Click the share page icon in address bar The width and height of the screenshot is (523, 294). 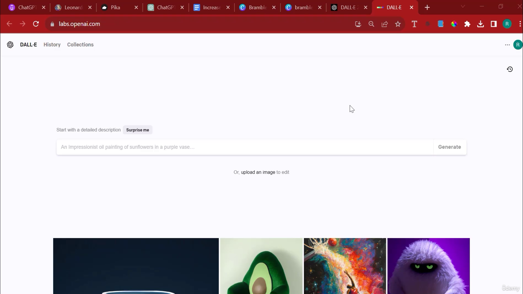[385, 24]
